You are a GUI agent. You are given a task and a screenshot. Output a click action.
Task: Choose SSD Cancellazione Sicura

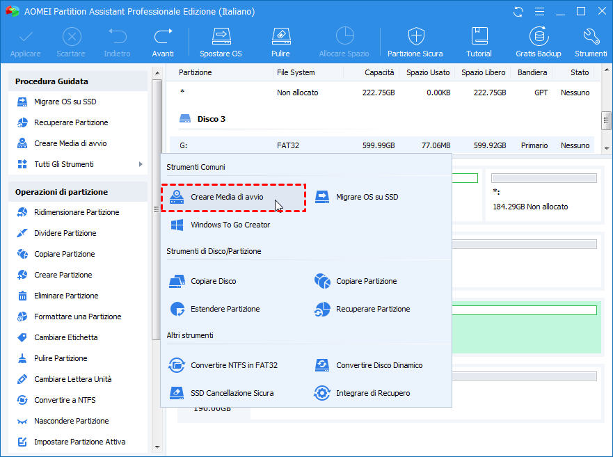[232, 393]
